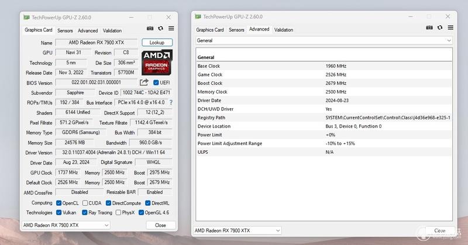Click Close button in right GPU-Z window

440,230
